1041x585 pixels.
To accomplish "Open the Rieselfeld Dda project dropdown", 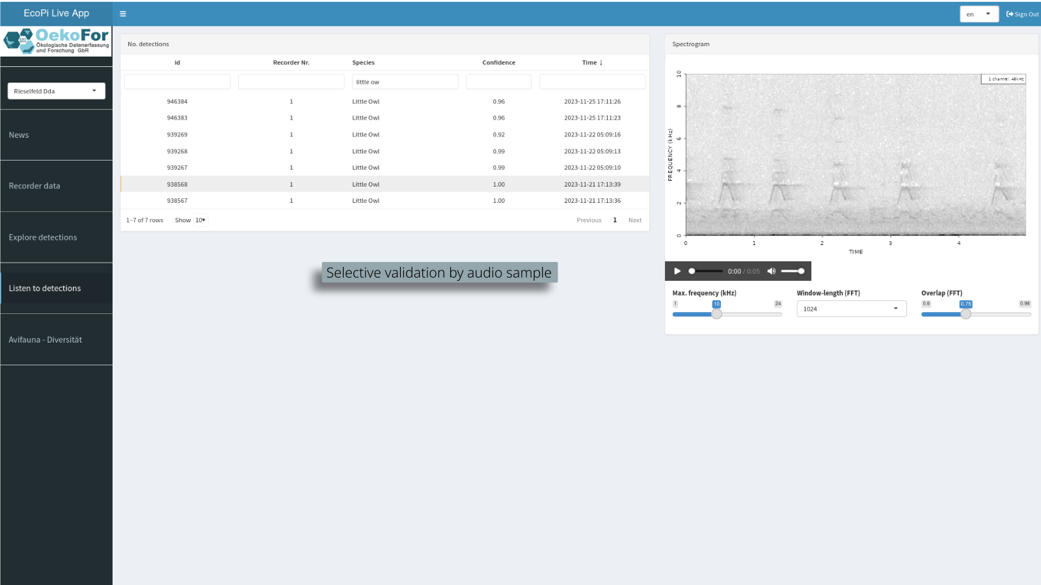I will click(x=56, y=91).
